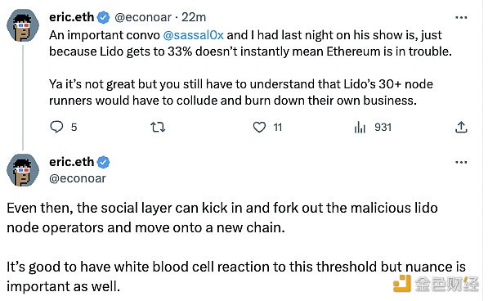Click the retweet arrows icon

click(x=158, y=128)
